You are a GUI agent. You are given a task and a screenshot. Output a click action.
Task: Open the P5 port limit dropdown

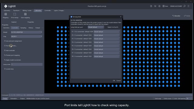click(x=107, y=46)
